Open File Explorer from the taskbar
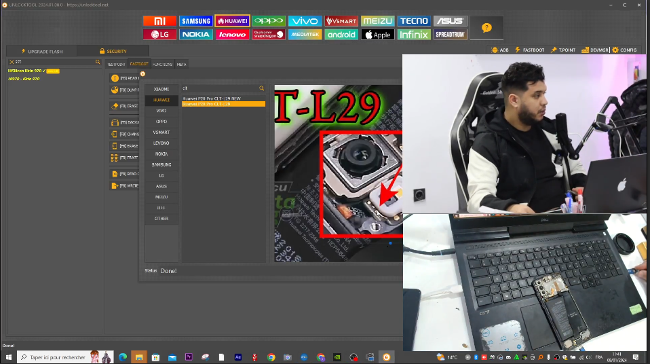Screen dimensions: 650x364 139,357
